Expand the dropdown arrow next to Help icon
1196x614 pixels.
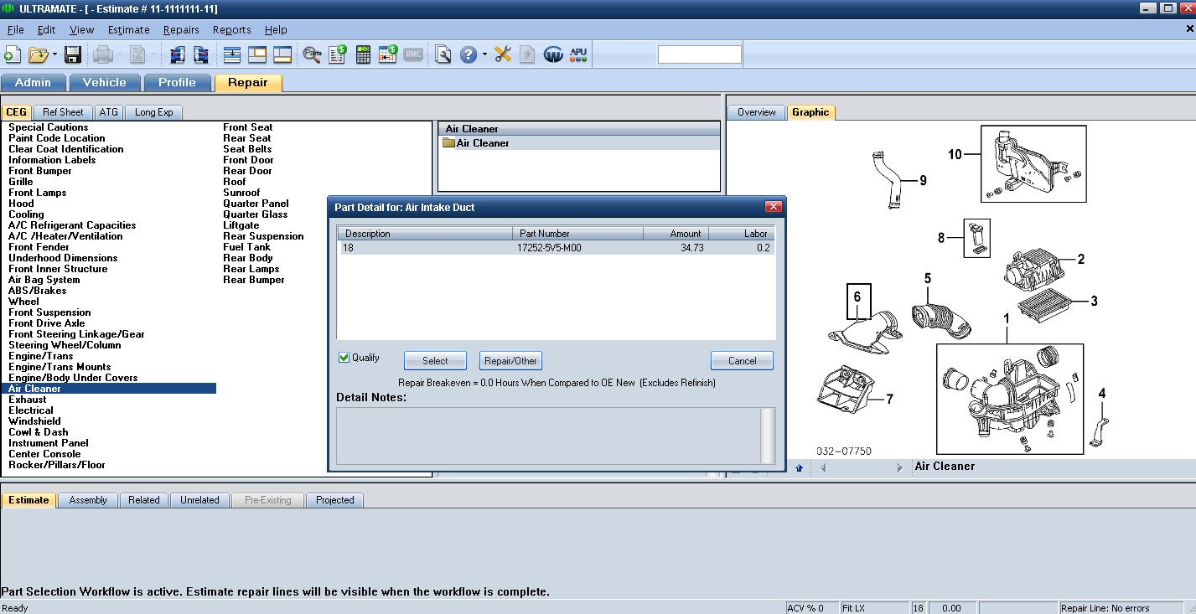click(x=484, y=55)
